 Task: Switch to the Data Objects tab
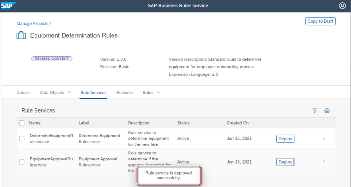(x=52, y=92)
